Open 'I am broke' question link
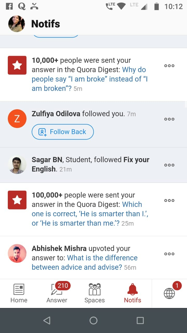This screenshot has height=333, width=187. (x=90, y=79)
